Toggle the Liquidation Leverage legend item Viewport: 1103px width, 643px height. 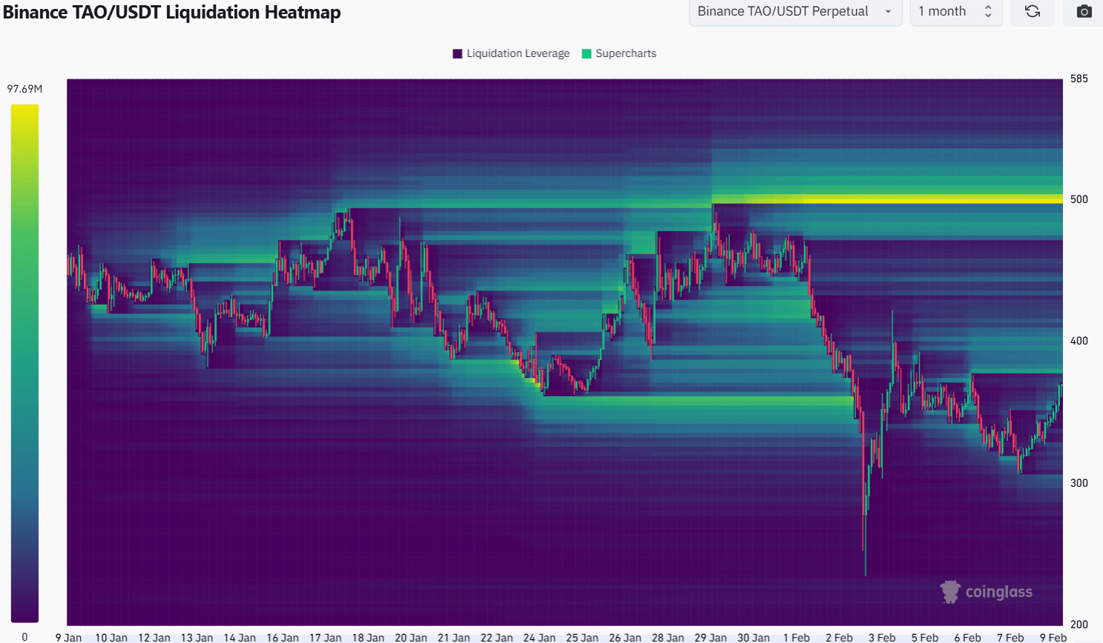tap(510, 53)
